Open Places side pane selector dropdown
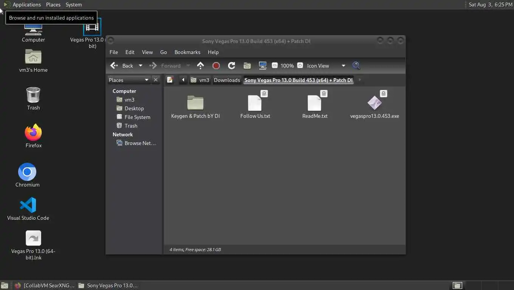 click(x=129, y=80)
